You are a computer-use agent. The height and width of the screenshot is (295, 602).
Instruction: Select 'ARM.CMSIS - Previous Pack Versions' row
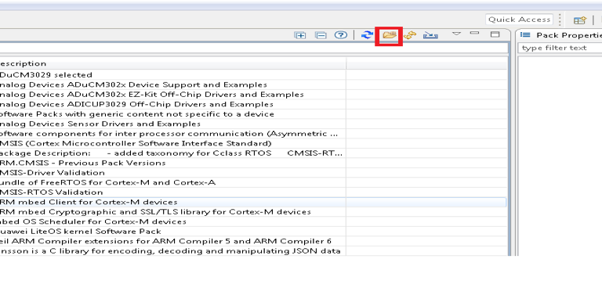pyautogui.click(x=253, y=163)
